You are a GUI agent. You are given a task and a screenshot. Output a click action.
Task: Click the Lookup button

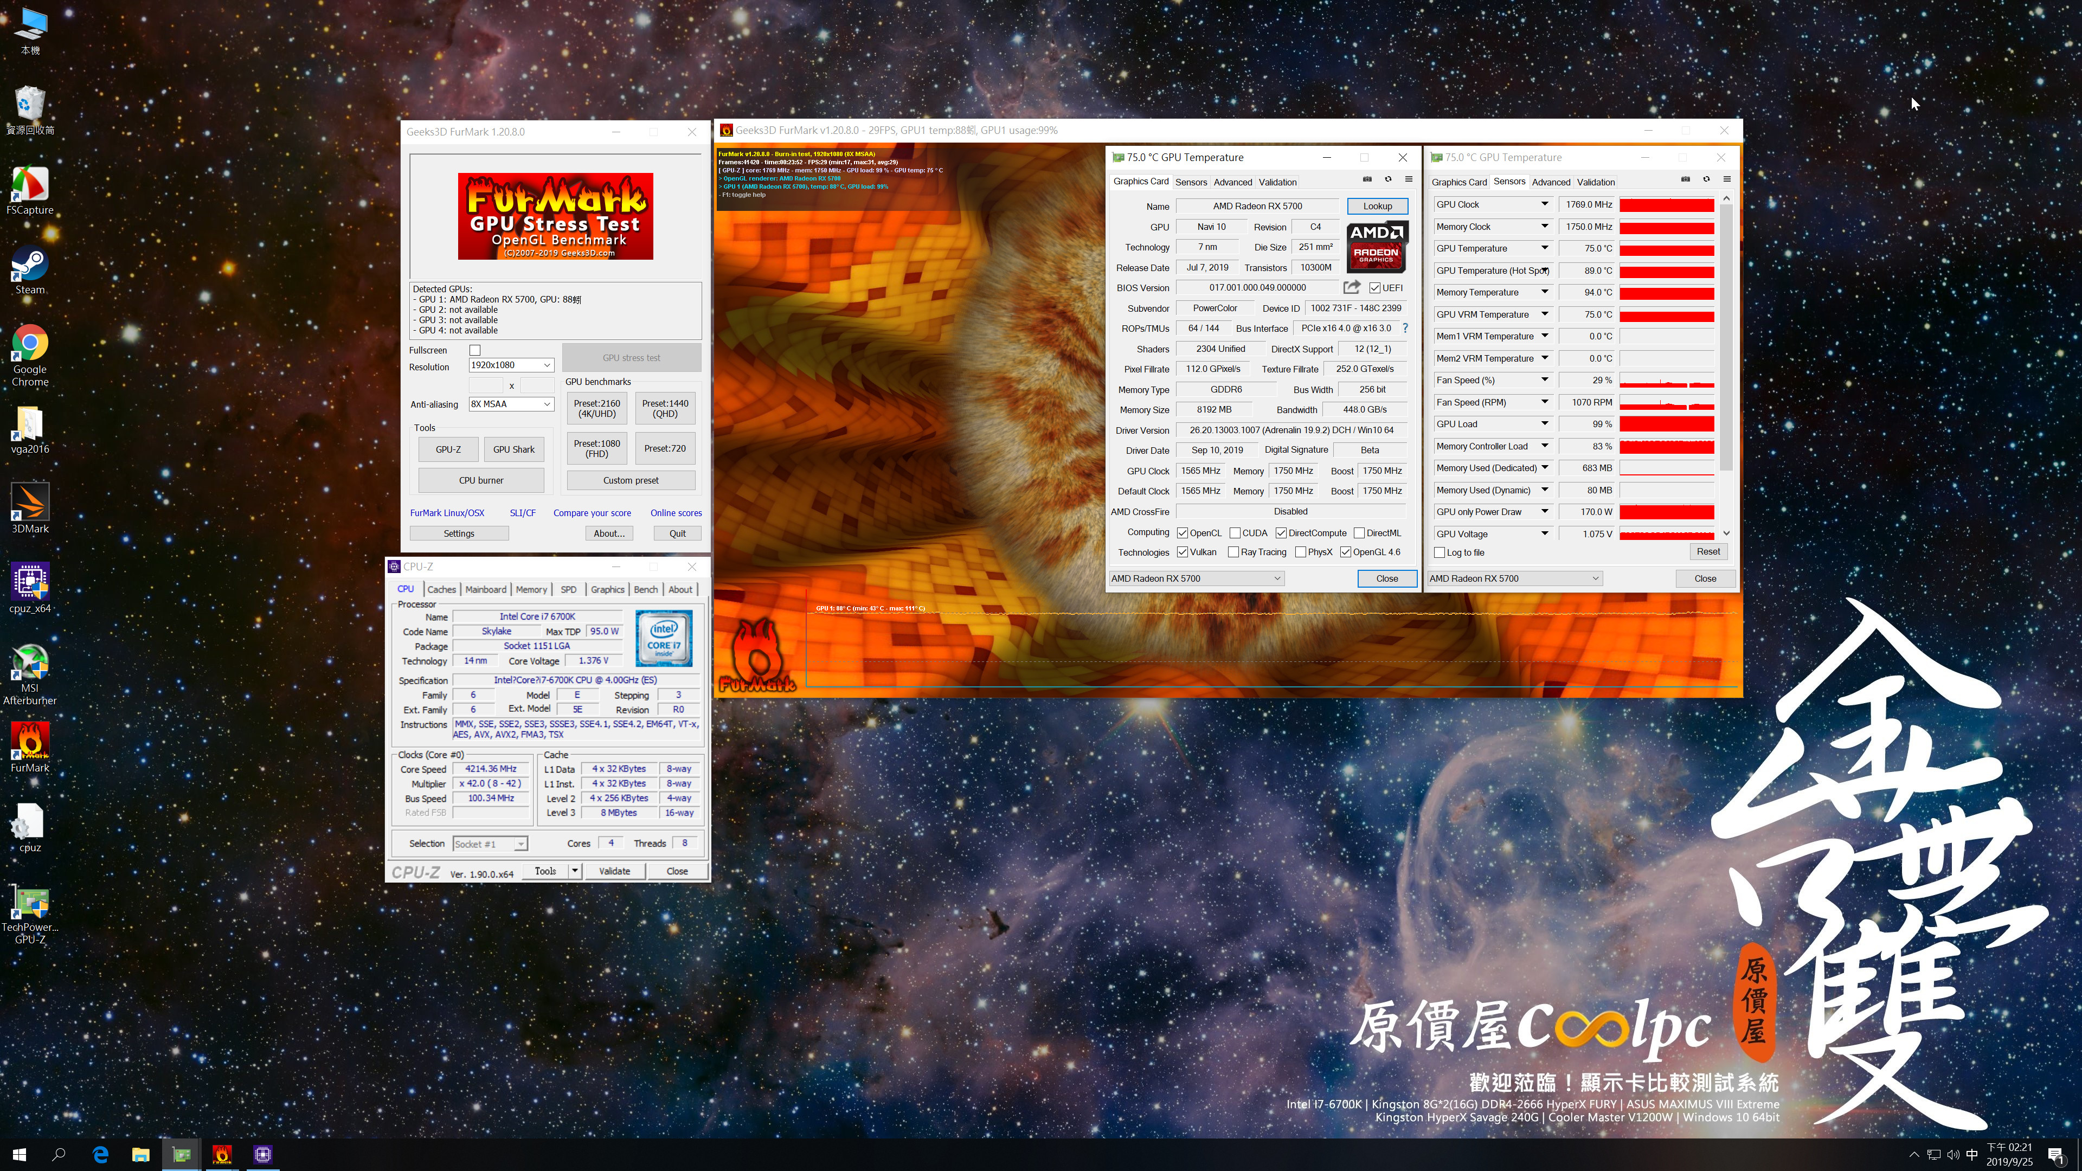click(1377, 206)
